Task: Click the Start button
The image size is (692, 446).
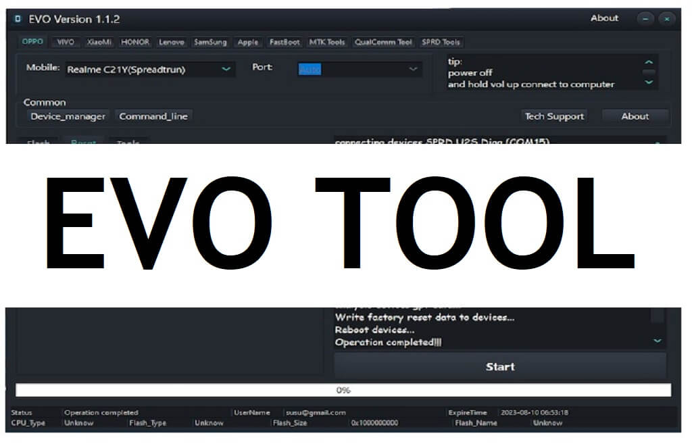Action: point(499,366)
